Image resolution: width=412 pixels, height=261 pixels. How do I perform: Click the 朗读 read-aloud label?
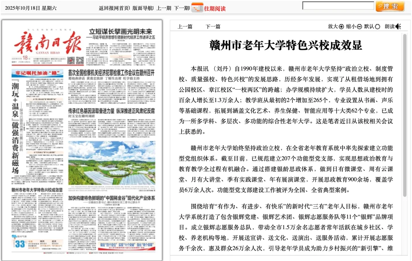click(x=390, y=27)
